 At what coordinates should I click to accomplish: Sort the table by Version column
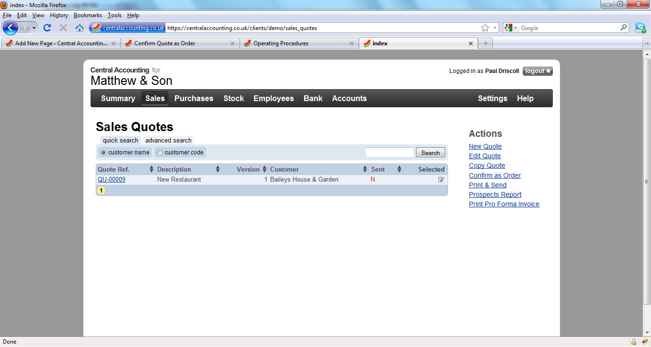(264, 169)
